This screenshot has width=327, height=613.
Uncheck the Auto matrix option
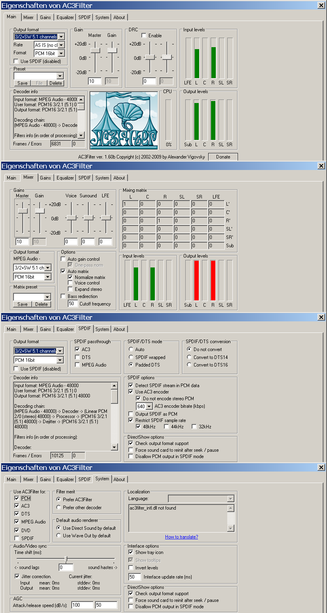[63, 271]
